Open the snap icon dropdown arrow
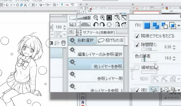Screen dimensions: 181x106 pos(57,5)
